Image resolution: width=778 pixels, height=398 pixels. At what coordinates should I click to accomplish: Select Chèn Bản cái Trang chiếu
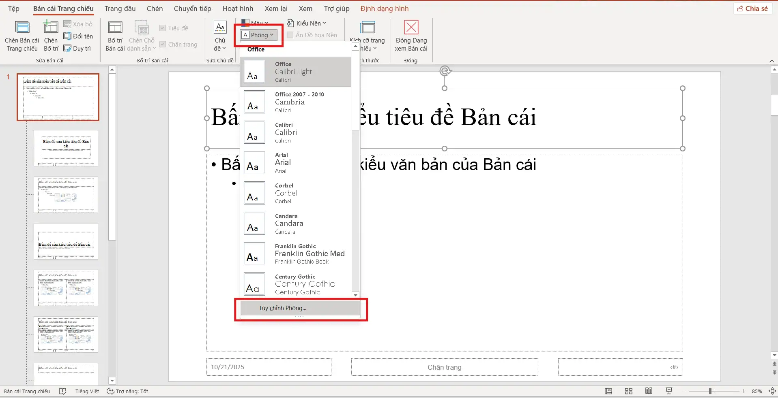pyautogui.click(x=21, y=36)
